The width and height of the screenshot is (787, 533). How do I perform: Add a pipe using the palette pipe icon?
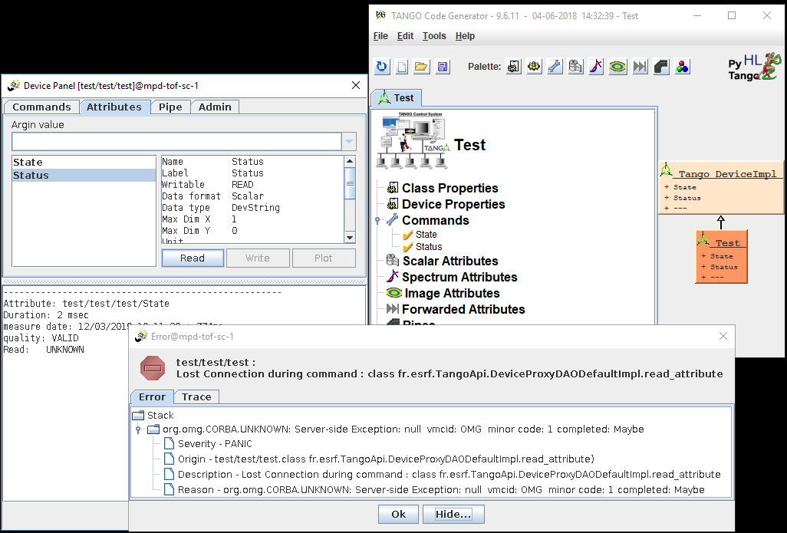(661, 66)
